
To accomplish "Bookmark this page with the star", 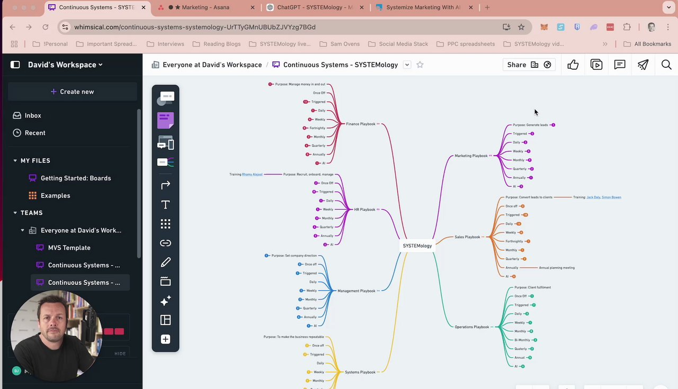I will [x=521, y=27].
